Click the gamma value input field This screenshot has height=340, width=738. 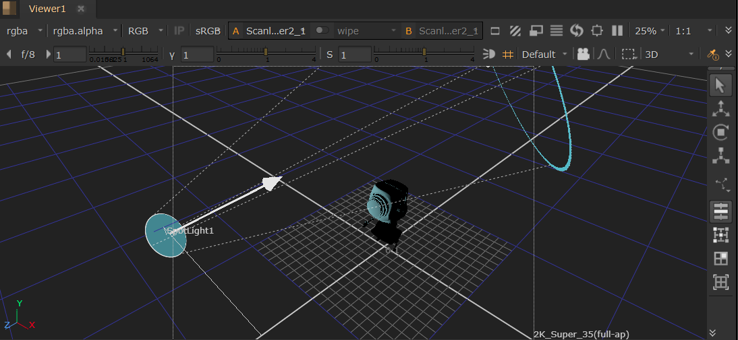coord(197,54)
